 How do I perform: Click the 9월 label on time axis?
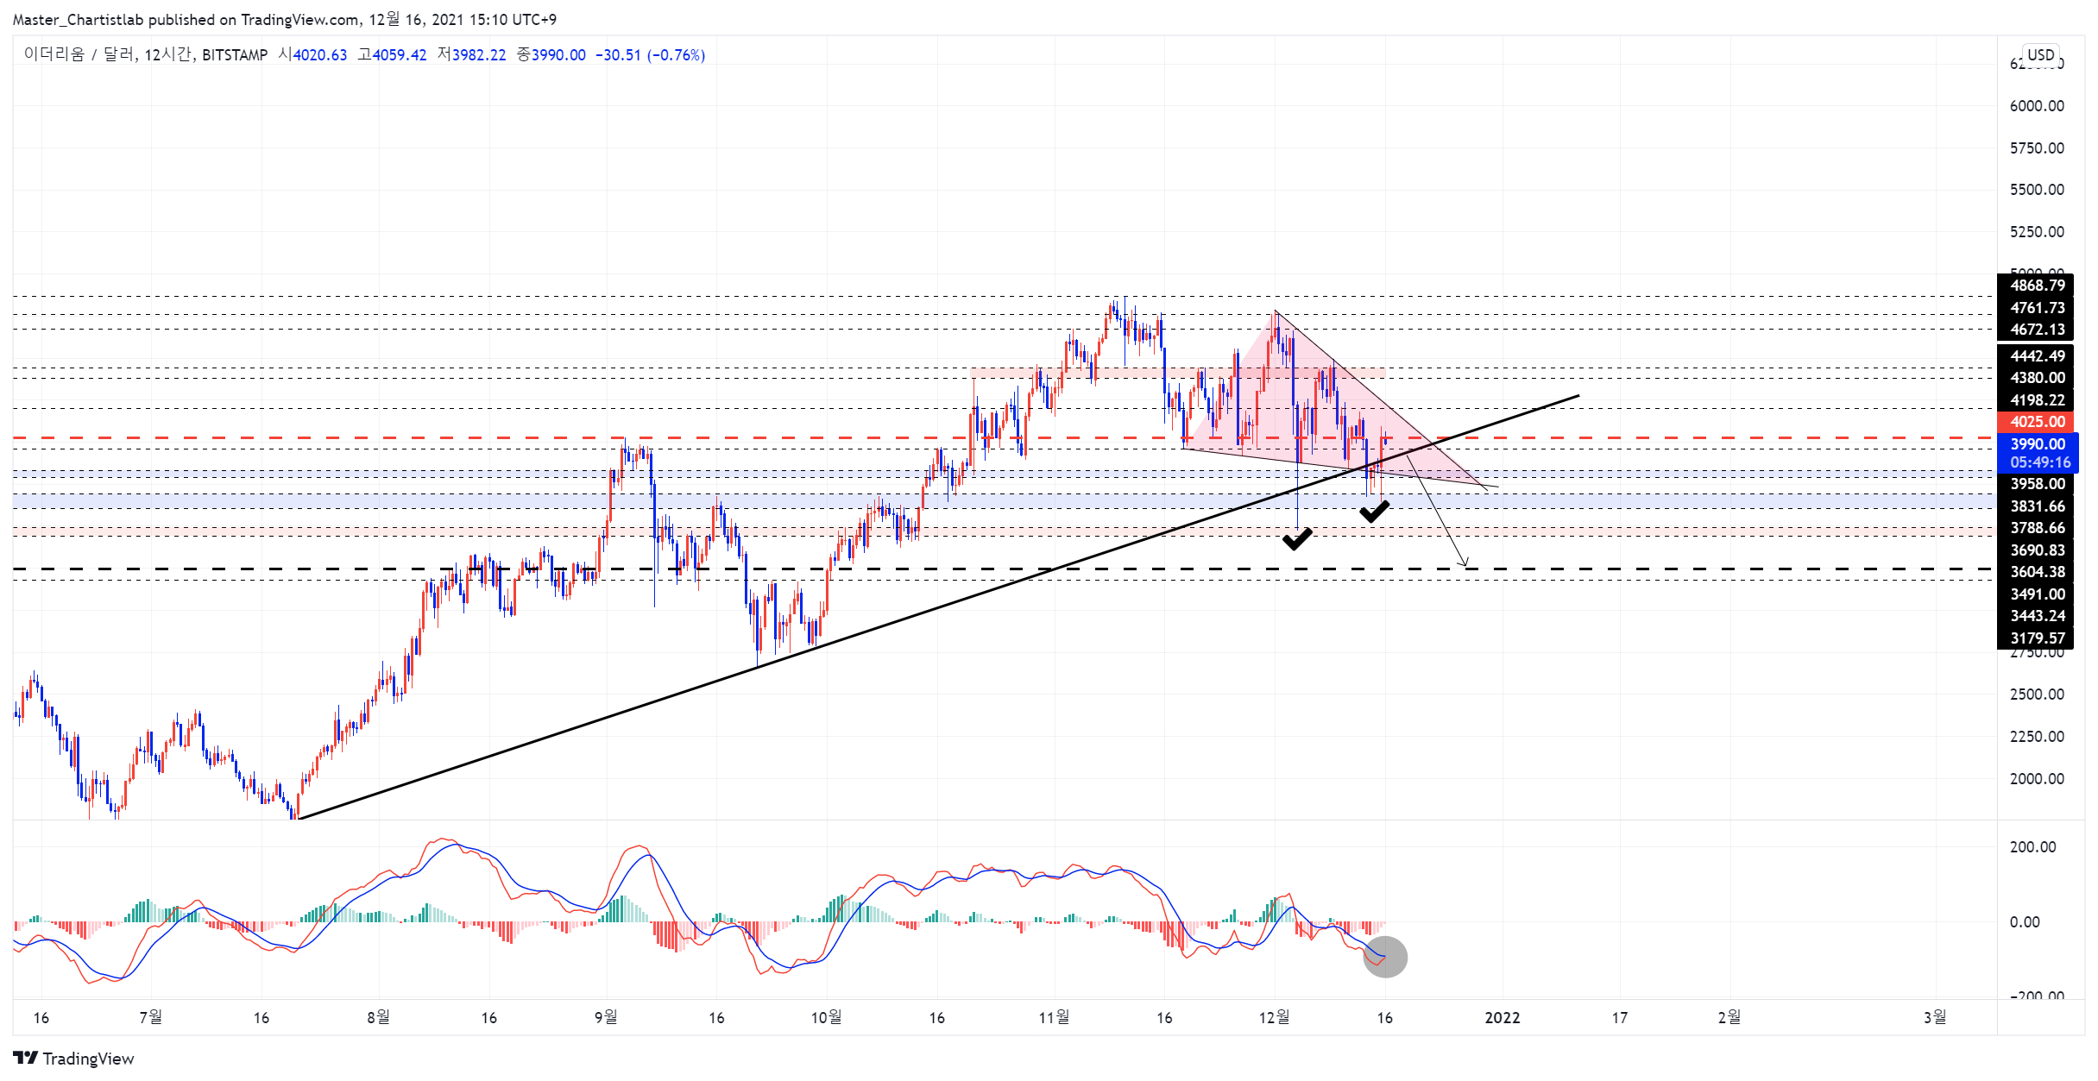[606, 1018]
